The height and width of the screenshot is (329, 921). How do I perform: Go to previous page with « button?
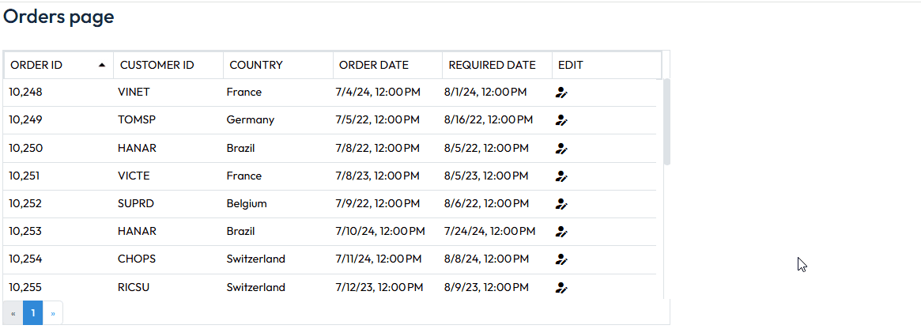(13, 313)
